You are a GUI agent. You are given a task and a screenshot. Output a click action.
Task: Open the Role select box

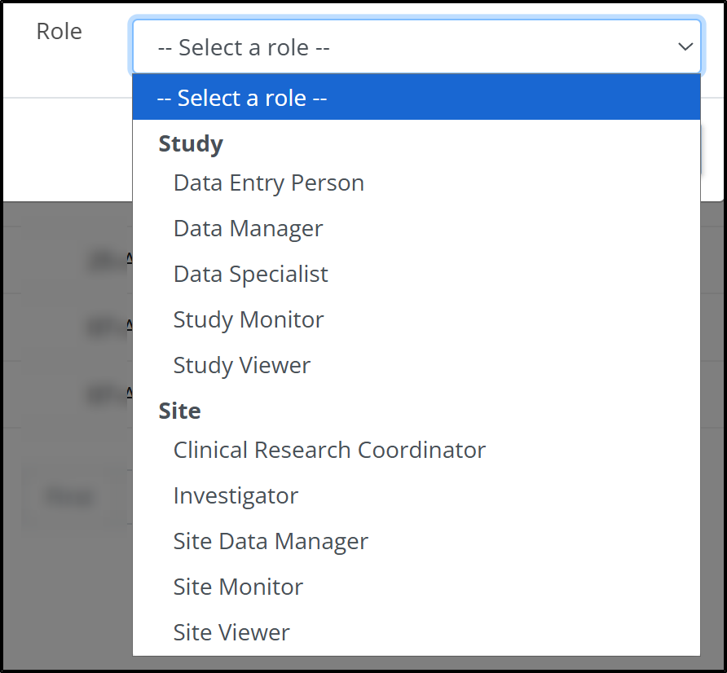point(408,47)
